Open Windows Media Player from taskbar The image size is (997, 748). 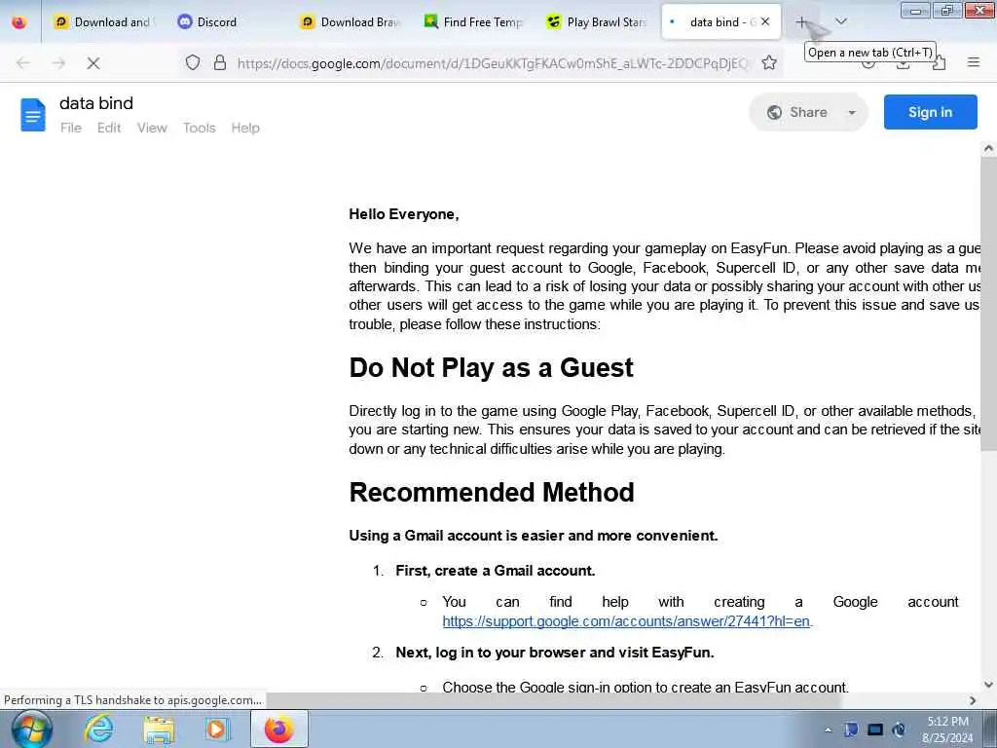tap(217, 729)
